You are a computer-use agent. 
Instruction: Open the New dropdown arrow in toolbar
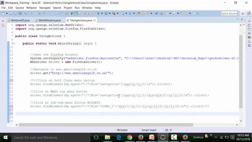pyautogui.click(x=7, y=13)
